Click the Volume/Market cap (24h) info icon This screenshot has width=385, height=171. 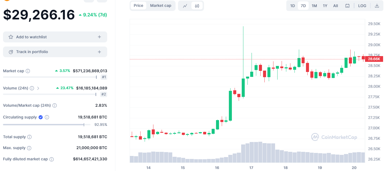pos(54,105)
